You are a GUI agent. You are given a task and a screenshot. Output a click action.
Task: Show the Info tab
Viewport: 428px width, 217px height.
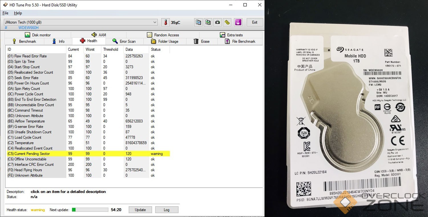(58, 41)
